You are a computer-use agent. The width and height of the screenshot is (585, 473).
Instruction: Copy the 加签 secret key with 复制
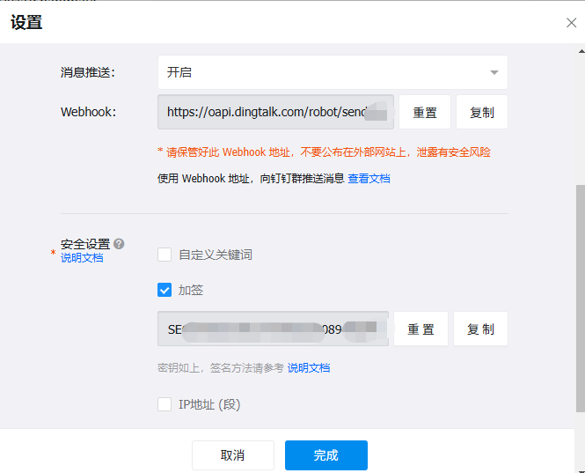(480, 329)
